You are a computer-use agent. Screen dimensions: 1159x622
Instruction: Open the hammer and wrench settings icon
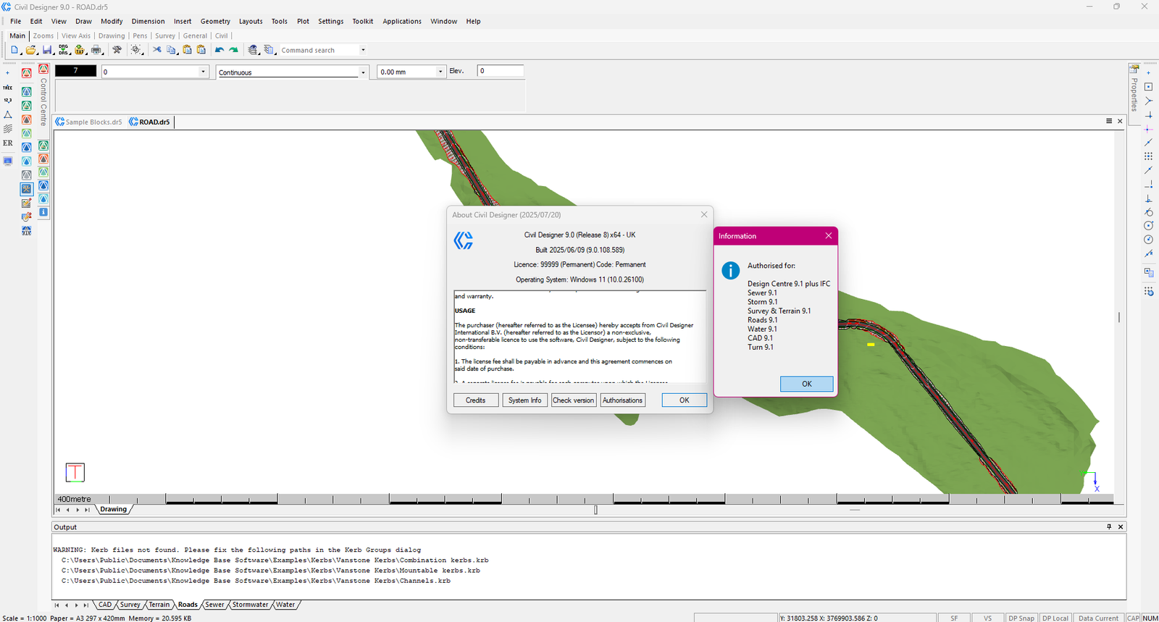[x=117, y=50]
